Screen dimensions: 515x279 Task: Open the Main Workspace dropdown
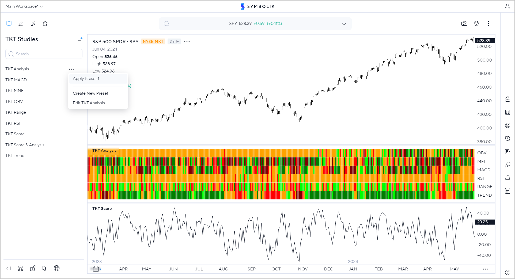pos(24,6)
